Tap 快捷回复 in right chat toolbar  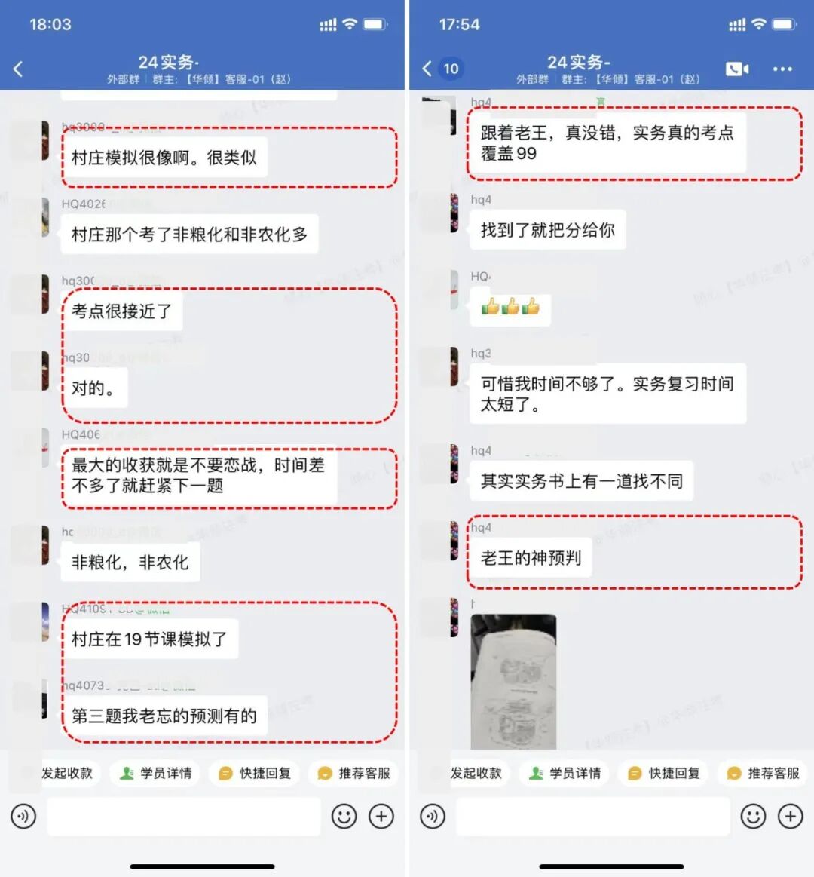(665, 773)
